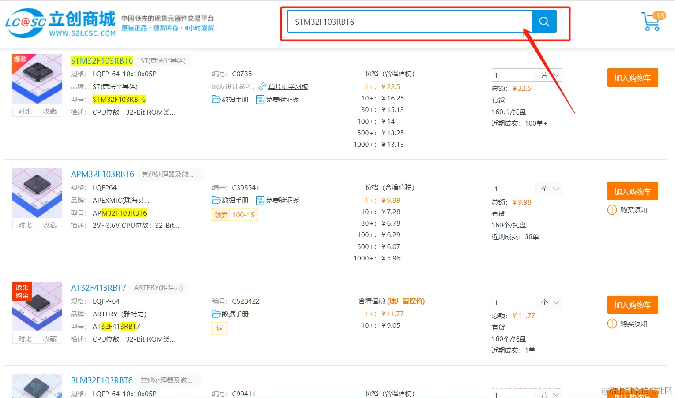Screen dimensions: 675x398
Task: Click 收藏 under STM32F103RBT6 image
Action: click(x=50, y=112)
